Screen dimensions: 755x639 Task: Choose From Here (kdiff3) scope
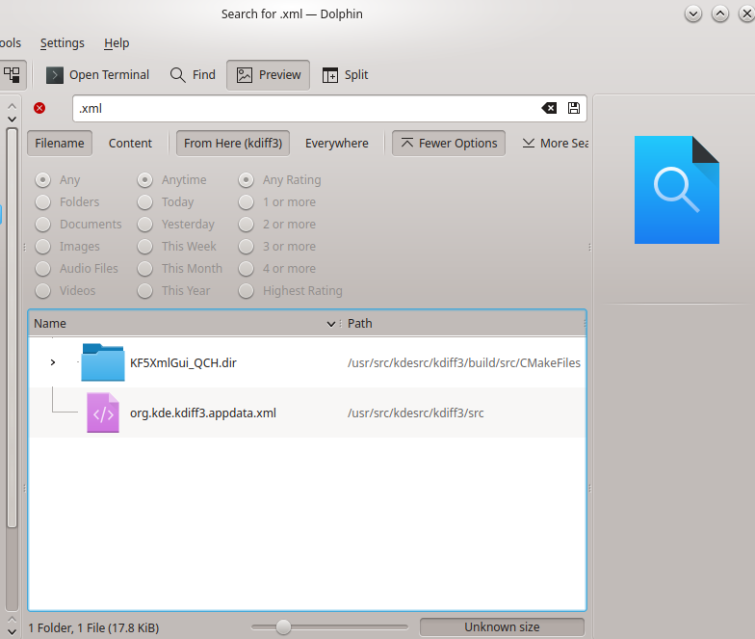(233, 143)
